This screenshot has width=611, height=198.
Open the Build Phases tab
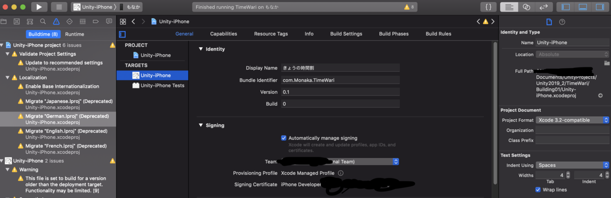pyautogui.click(x=394, y=34)
